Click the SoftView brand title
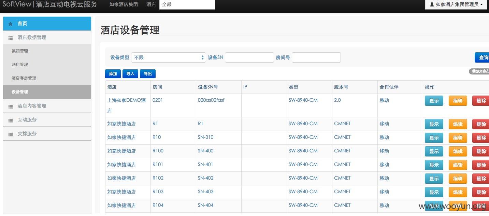Screen dimensions: 489x216 tap(50, 4)
